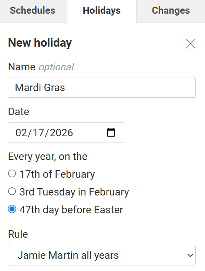205x271 pixels.
Task: Open the Rule dropdown showing Jamie Martin
Action: (x=102, y=255)
